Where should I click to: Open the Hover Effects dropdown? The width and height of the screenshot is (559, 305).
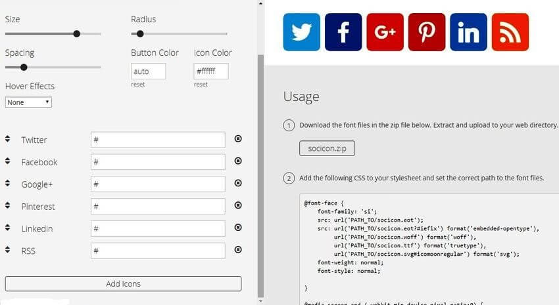coord(28,102)
